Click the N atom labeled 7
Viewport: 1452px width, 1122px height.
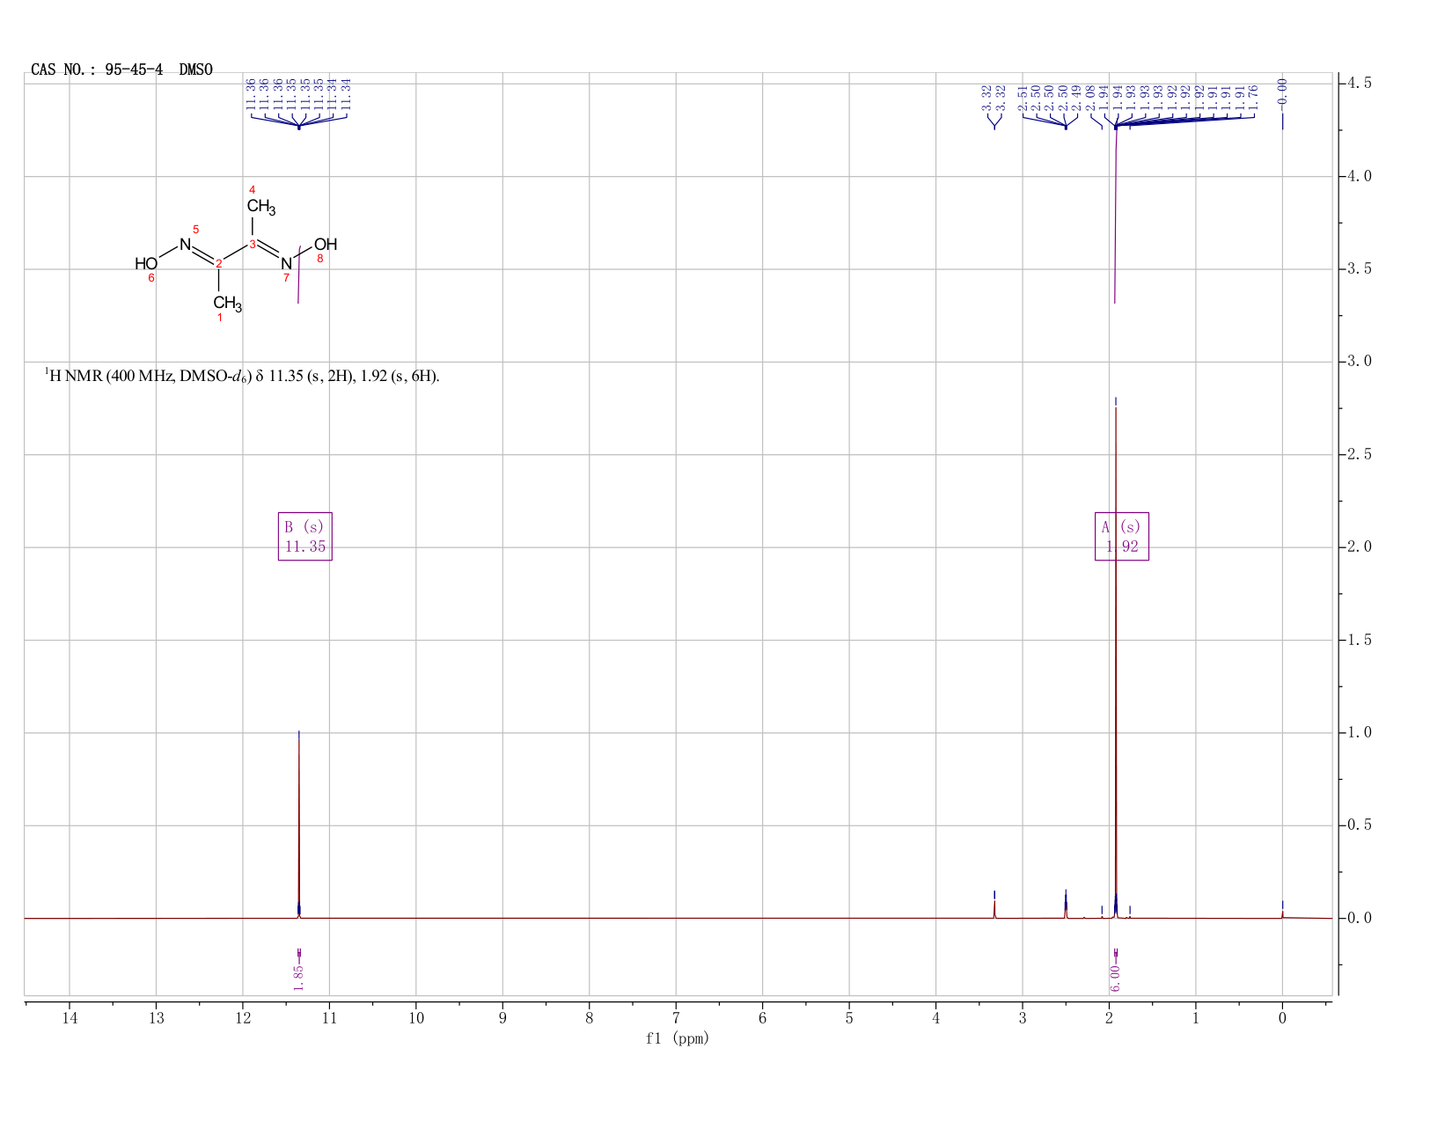tap(286, 264)
